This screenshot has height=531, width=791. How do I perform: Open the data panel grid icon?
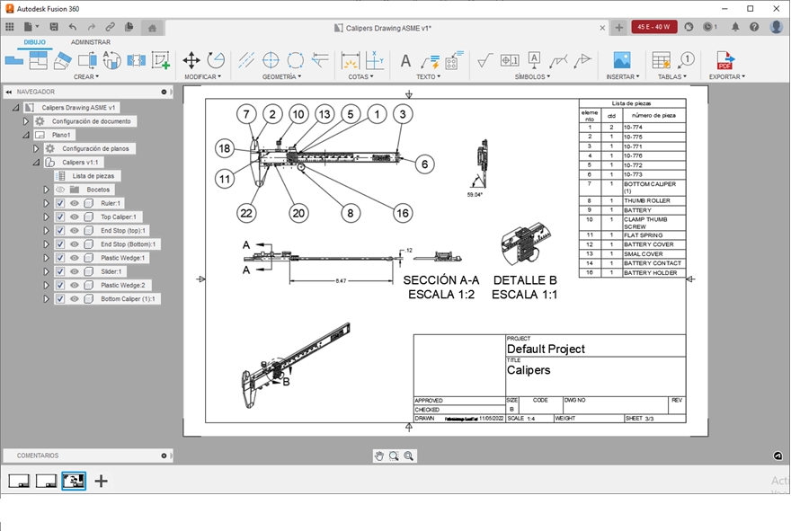coord(10,27)
